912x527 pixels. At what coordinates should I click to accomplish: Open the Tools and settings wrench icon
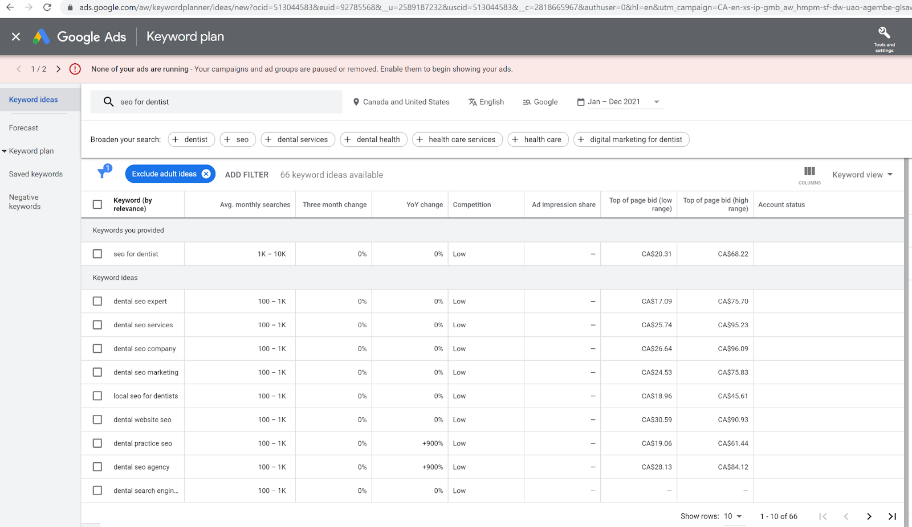(x=884, y=33)
